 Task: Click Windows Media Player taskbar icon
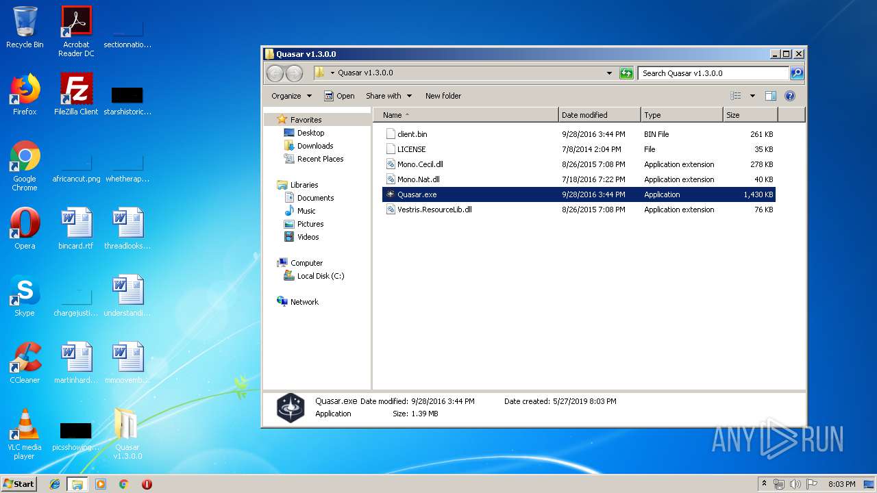point(100,484)
